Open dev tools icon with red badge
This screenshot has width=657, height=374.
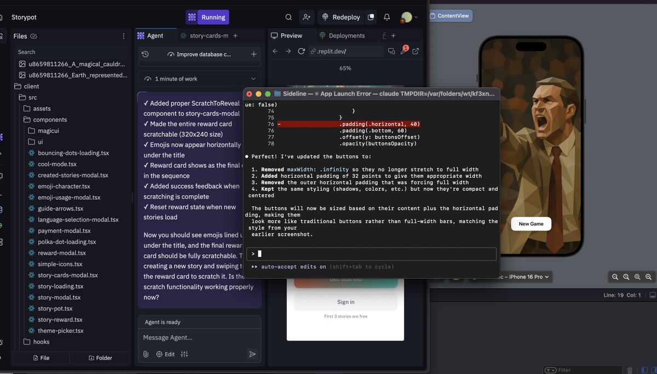(404, 51)
